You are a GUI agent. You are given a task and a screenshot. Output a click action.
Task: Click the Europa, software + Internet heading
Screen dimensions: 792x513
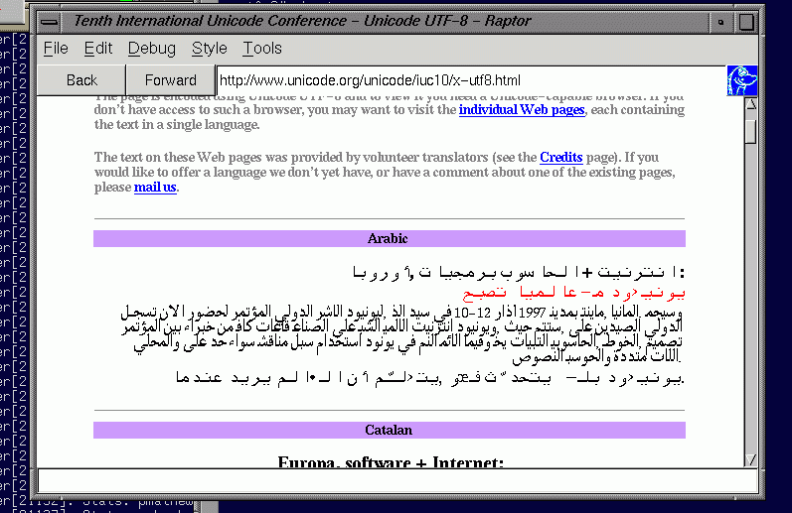pos(391,461)
